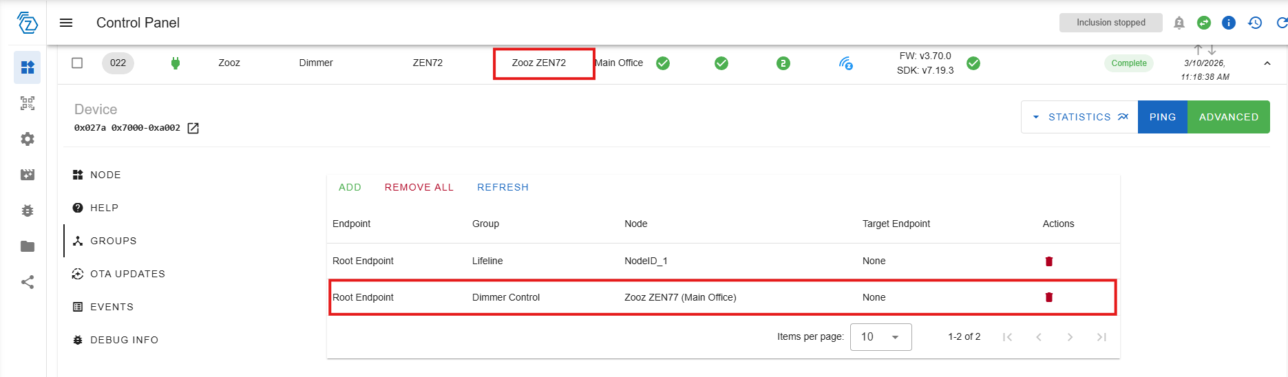Image resolution: width=1288 pixels, height=377 pixels.
Task: Click the blue info icon
Action: (x=1229, y=23)
